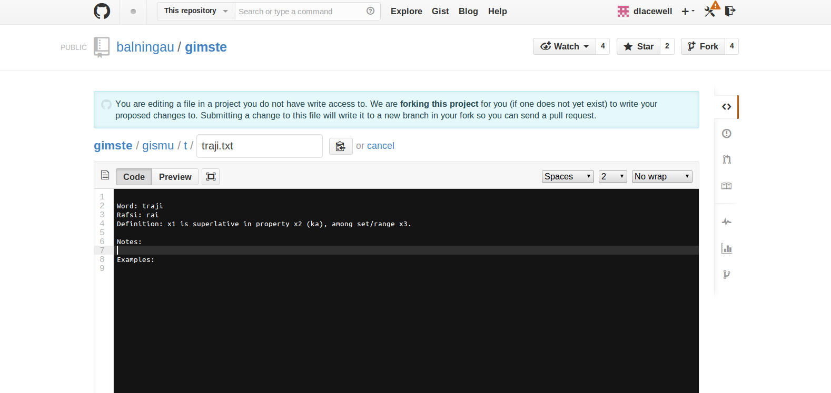Open account settings tools icon

[710, 11]
